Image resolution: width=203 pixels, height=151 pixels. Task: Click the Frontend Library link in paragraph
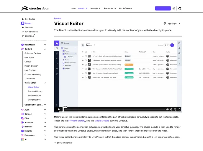77,121
